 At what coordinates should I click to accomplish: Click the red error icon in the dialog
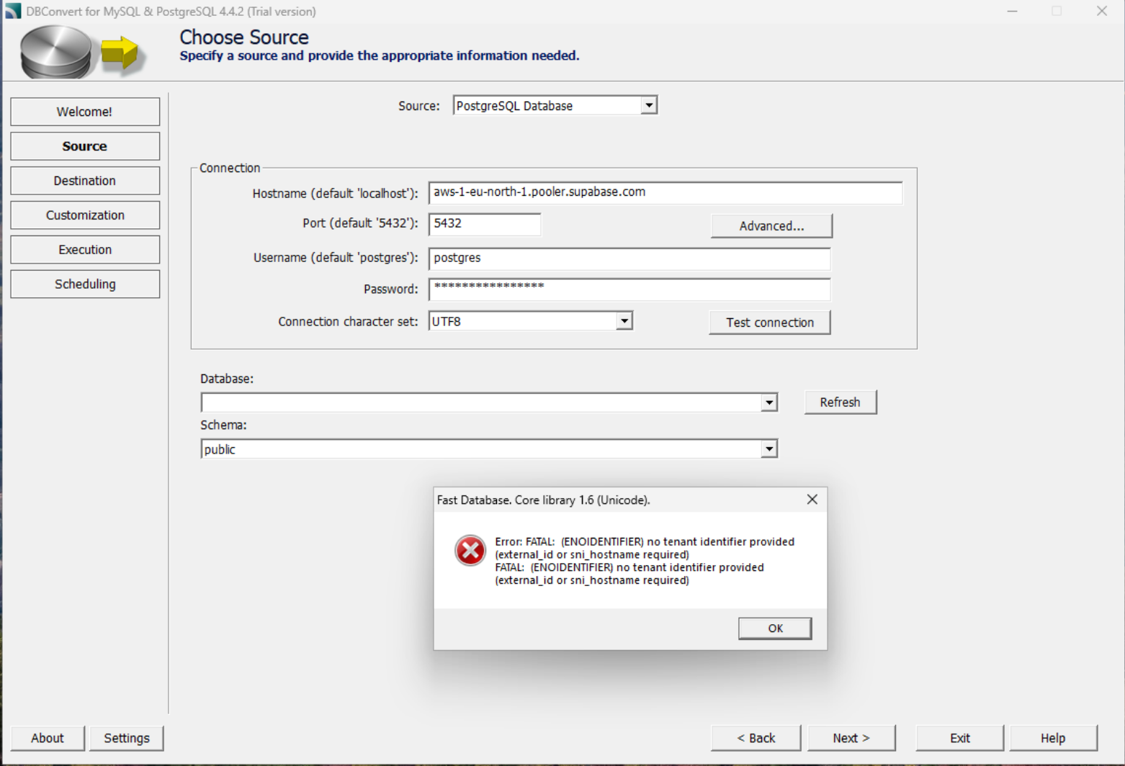[x=470, y=551]
